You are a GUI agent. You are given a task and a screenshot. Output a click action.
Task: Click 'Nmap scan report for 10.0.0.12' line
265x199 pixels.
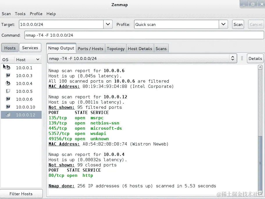pyautogui.click(x=88, y=97)
